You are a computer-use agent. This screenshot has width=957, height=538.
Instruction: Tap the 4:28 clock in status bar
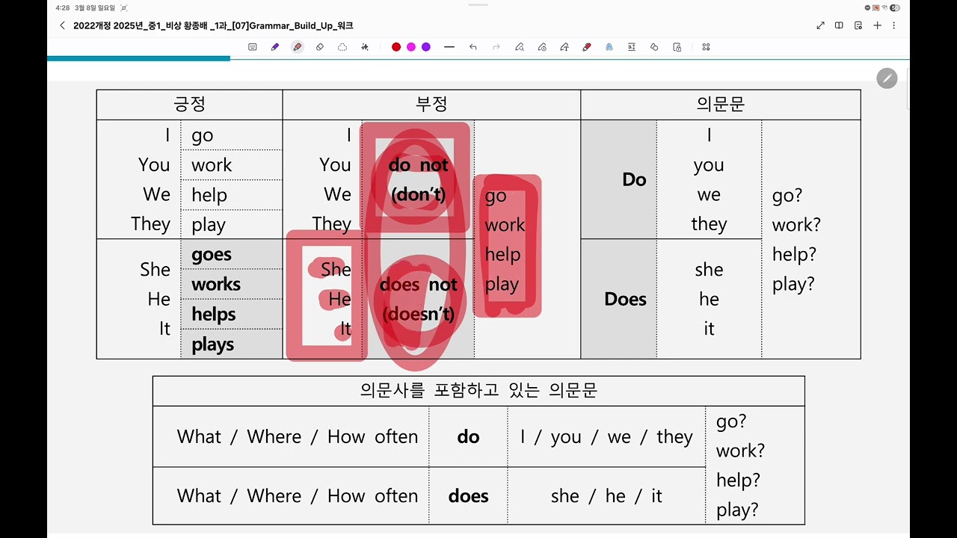(x=62, y=7)
